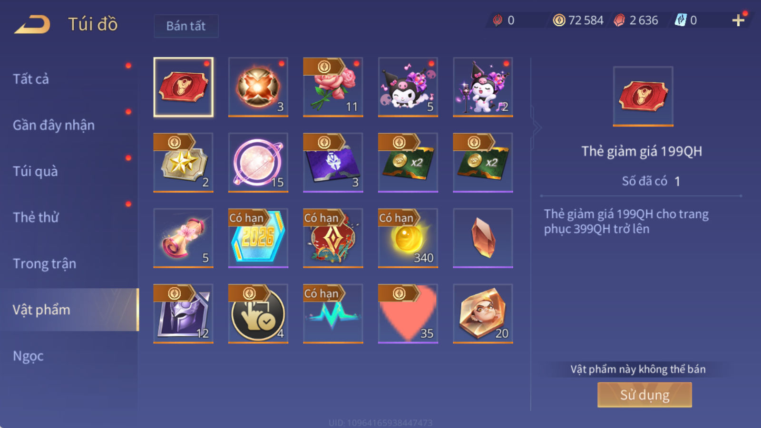Open the Tất cả category tab

point(31,79)
